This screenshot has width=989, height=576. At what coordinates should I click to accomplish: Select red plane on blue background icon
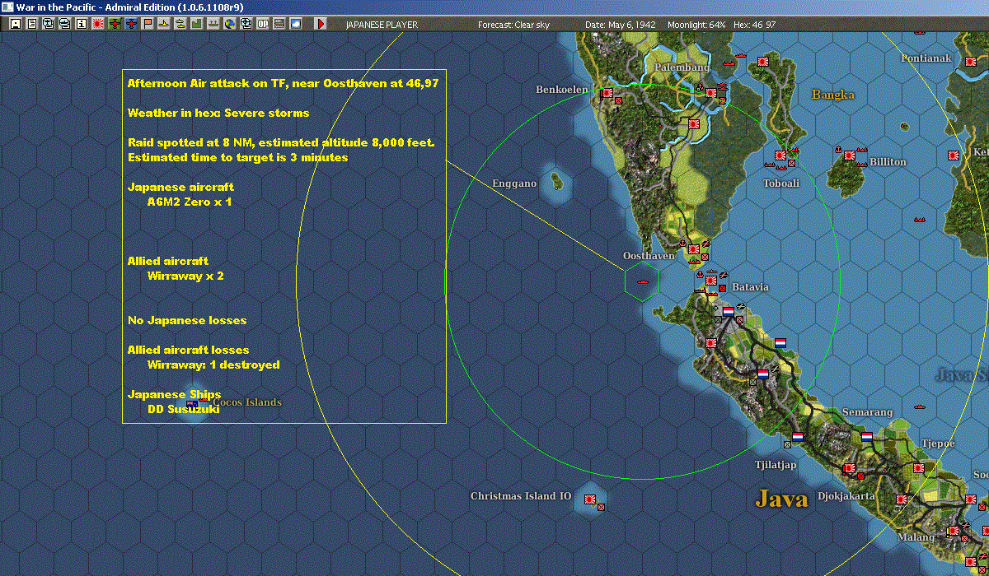(x=131, y=24)
